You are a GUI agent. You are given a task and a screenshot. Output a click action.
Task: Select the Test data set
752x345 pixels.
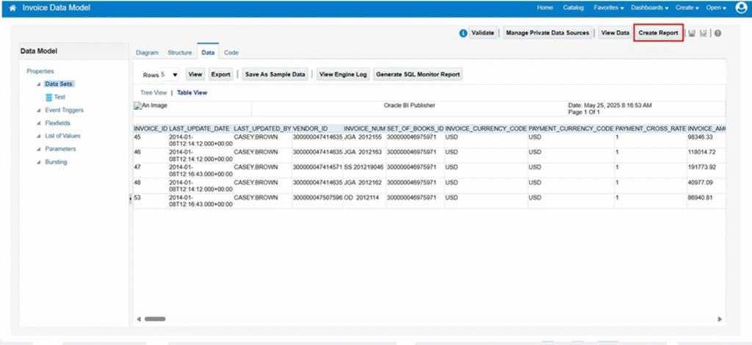pos(59,98)
